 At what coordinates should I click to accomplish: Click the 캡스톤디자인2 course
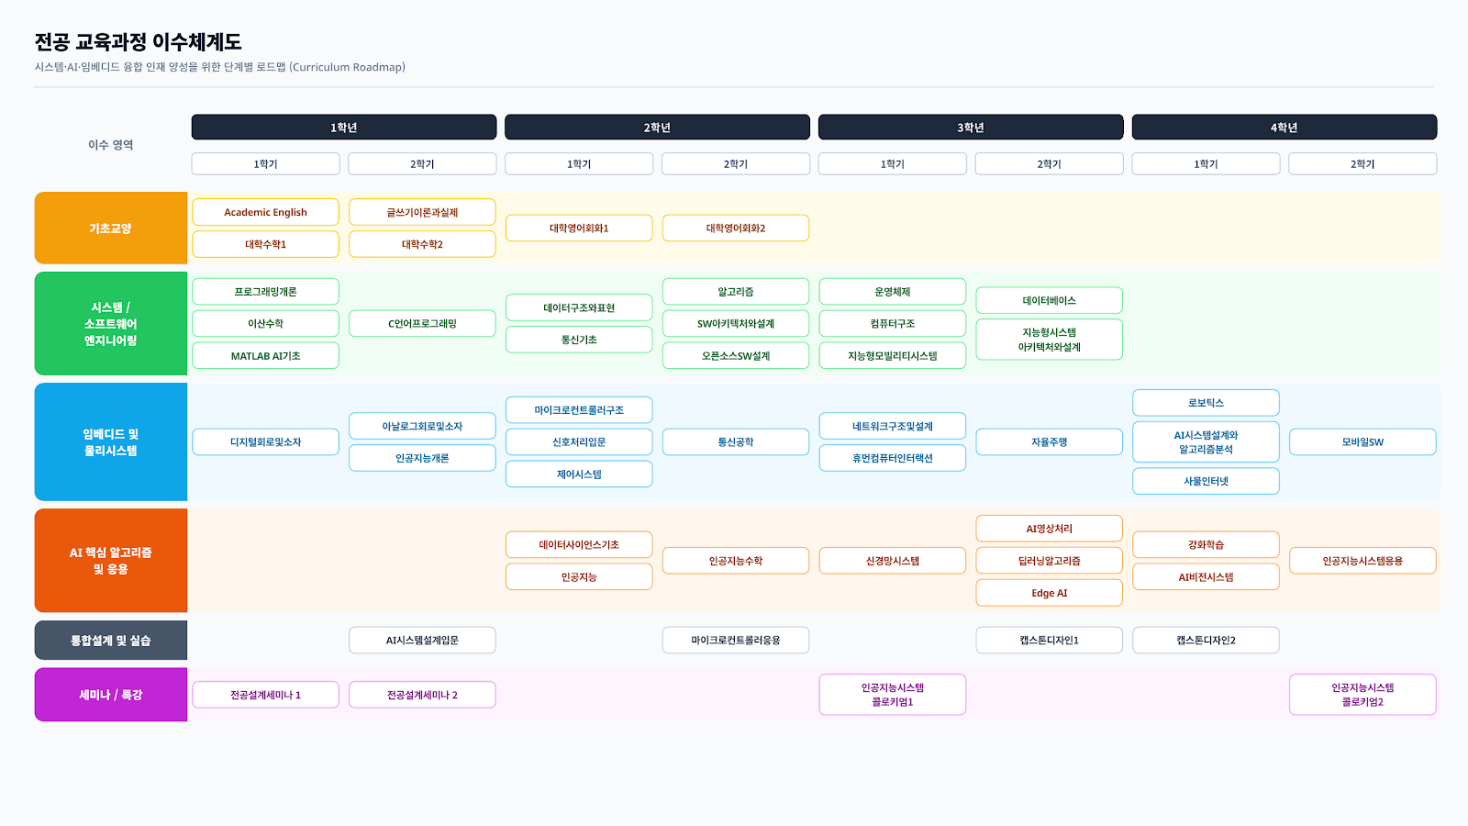tap(1207, 640)
